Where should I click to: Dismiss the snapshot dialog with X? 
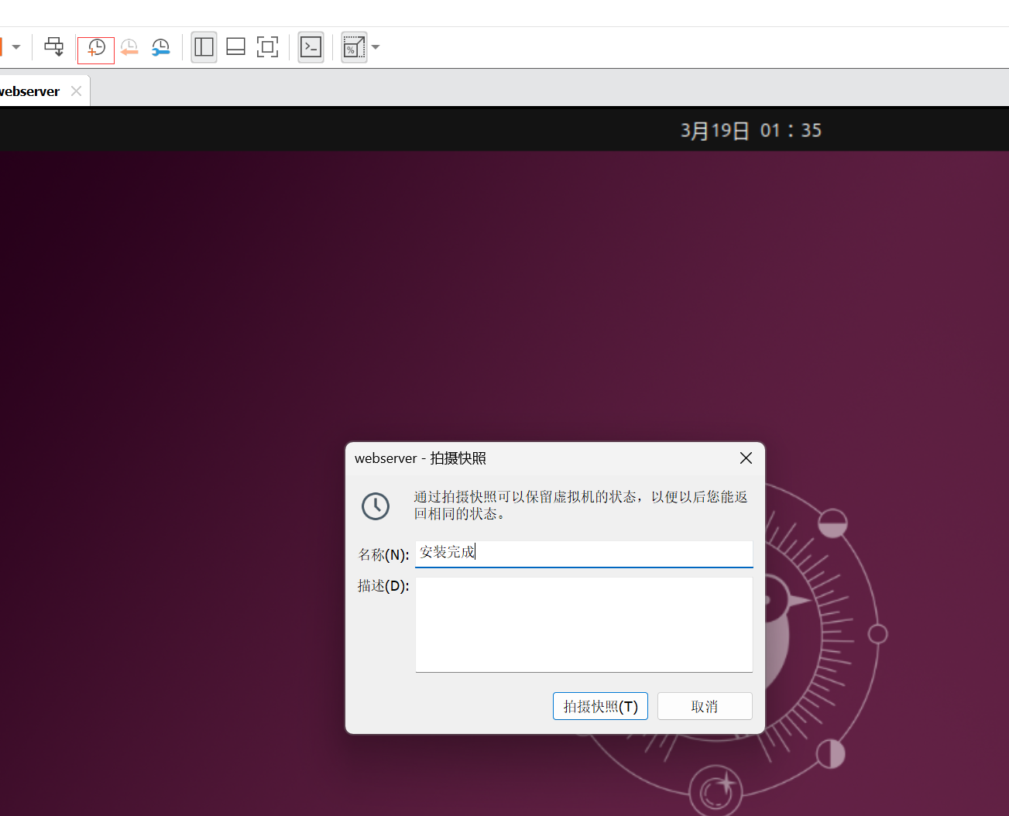[745, 458]
